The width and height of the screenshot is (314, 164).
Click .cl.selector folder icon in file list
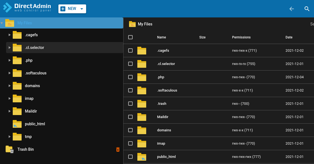coord(141,64)
